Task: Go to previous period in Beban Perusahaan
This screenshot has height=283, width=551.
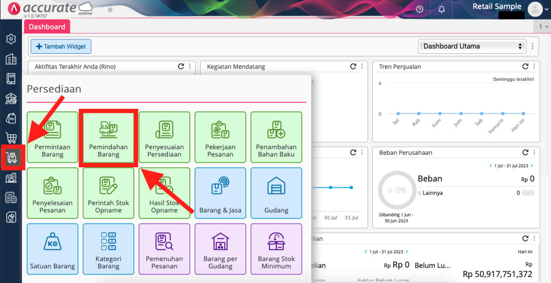Action: click(x=491, y=165)
